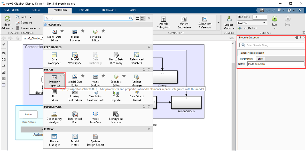Open Model Interface
The image size is (306, 151).
click(x=95, y=118)
